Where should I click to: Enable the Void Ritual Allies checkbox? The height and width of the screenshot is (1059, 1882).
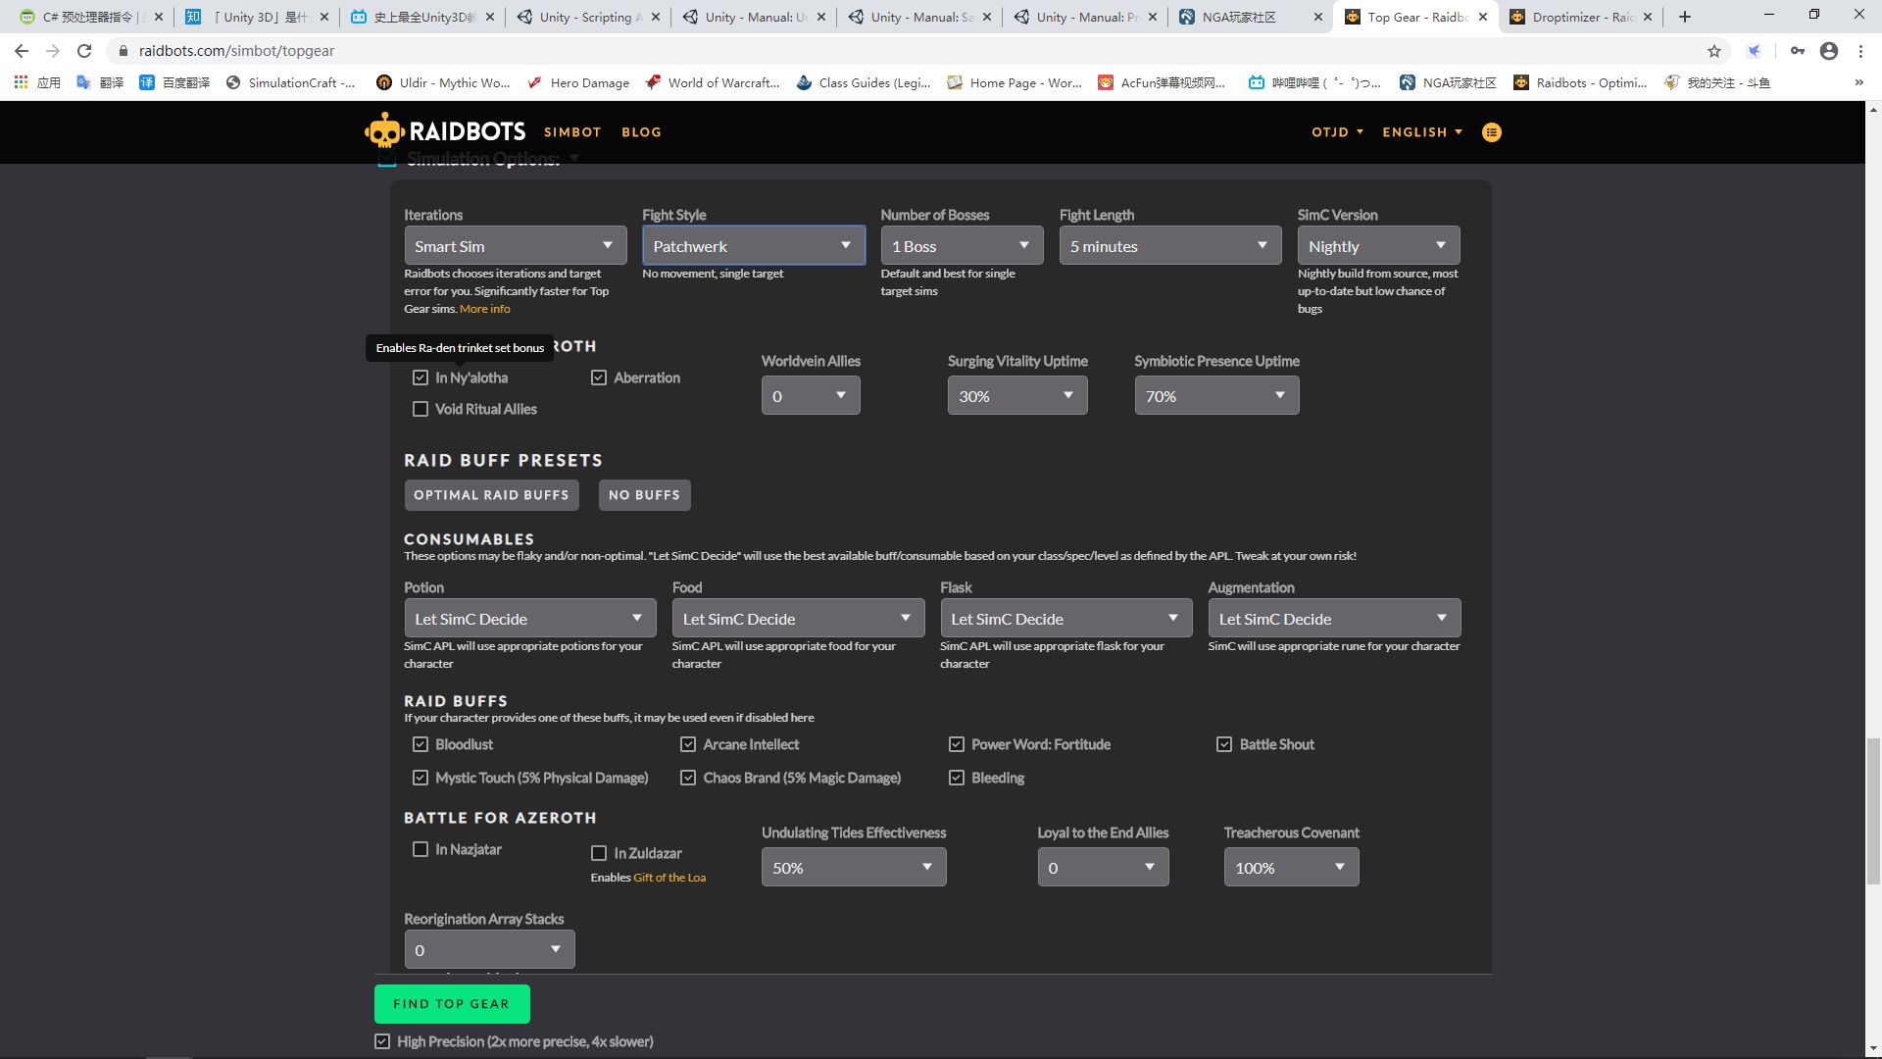click(421, 409)
